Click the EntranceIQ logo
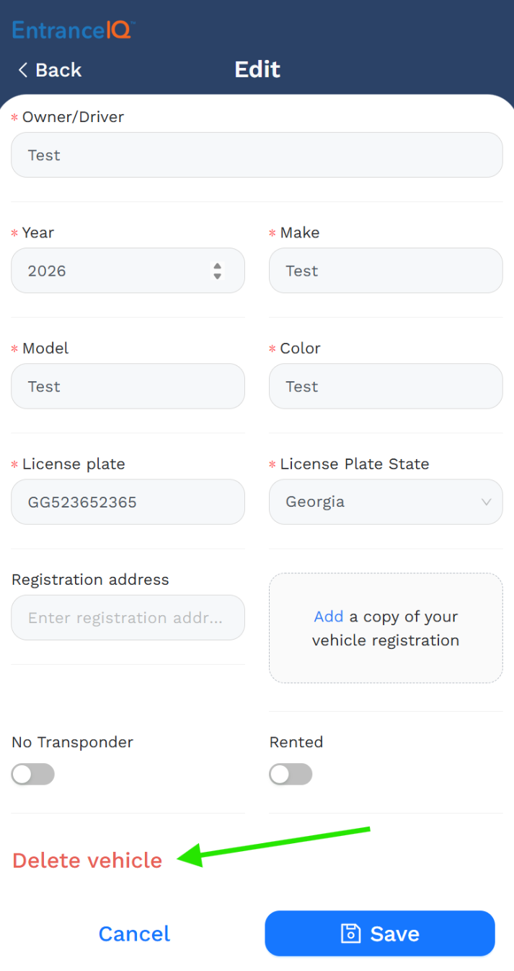514x971 pixels. coord(73,30)
